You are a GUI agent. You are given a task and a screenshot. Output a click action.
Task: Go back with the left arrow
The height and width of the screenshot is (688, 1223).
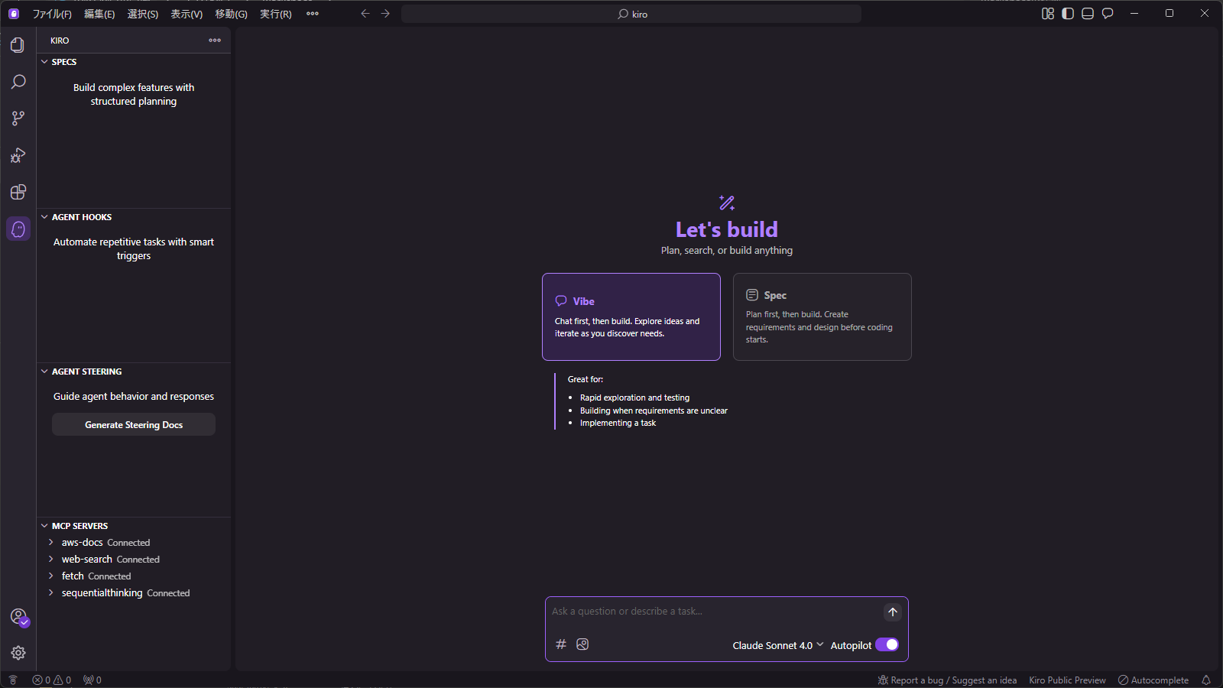365,14
